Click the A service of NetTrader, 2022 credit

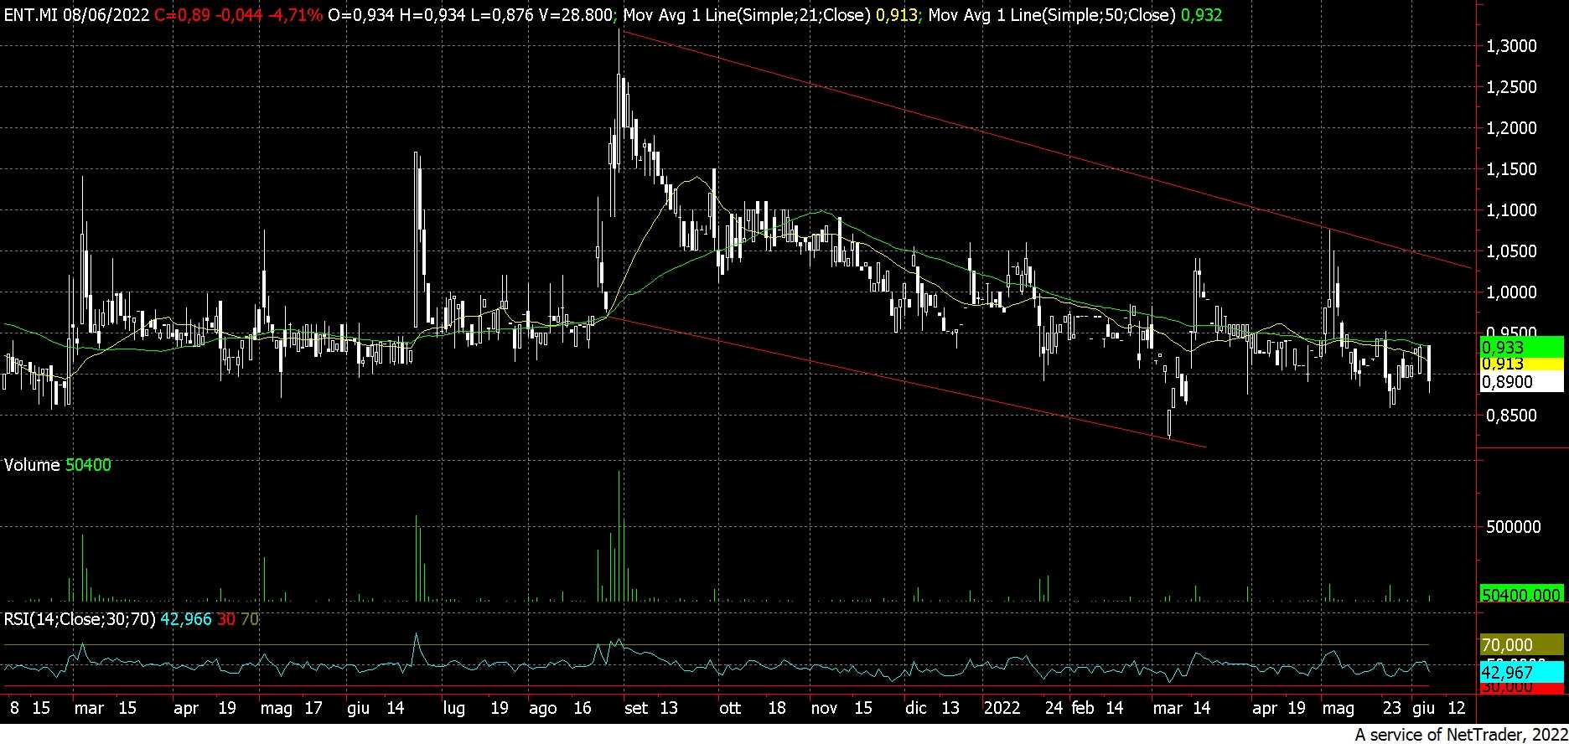coord(1460,735)
